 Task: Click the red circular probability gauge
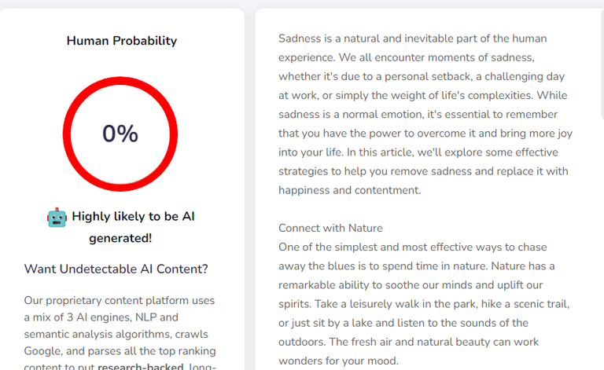120,134
